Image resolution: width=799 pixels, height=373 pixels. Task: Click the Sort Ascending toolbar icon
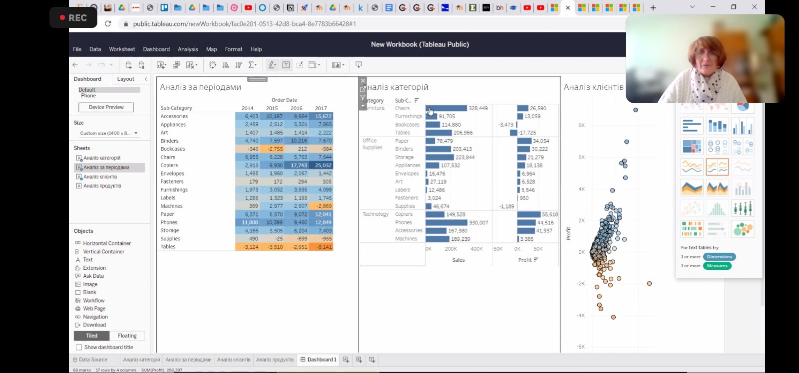pos(226,65)
